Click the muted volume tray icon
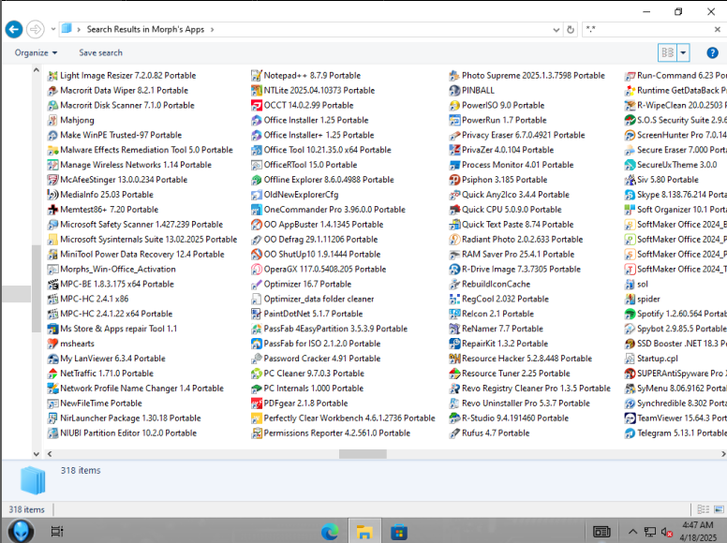Viewport: 727px width, 543px height. [667, 532]
